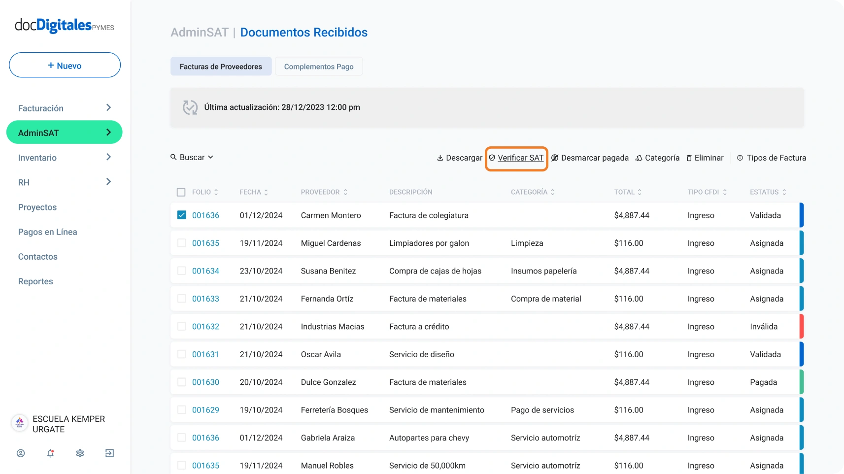Sort by FOLIO column arrows
The width and height of the screenshot is (844, 474).
pyautogui.click(x=216, y=192)
